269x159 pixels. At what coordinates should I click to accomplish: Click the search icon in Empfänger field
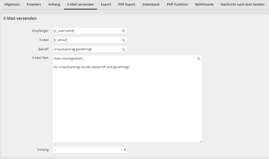click(123, 31)
